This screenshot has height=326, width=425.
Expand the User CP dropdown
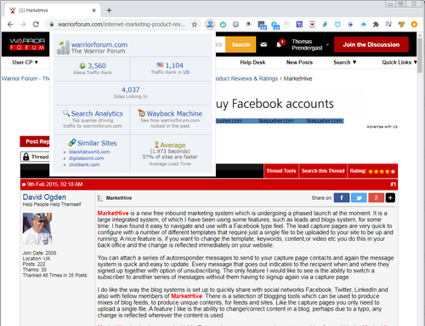click(x=25, y=62)
